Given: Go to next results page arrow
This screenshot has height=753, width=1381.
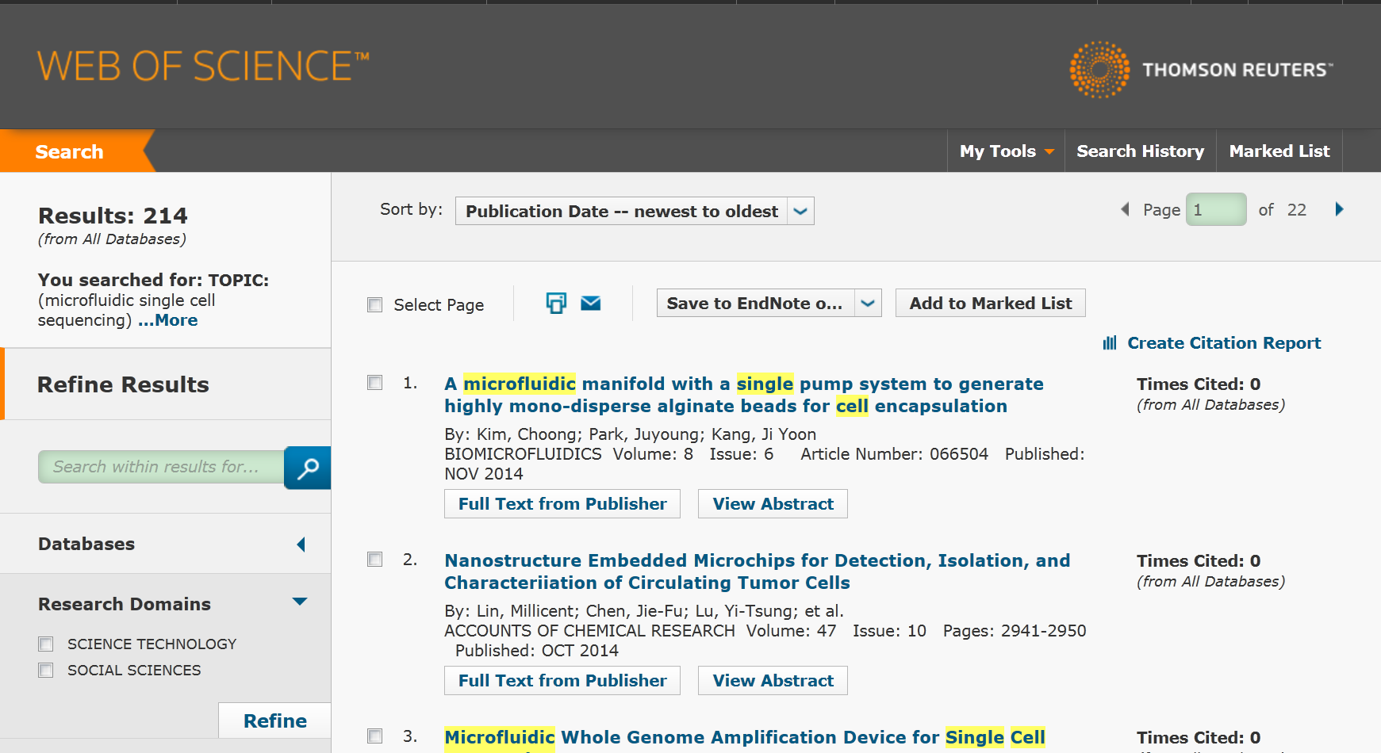Looking at the screenshot, I should tap(1340, 209).
